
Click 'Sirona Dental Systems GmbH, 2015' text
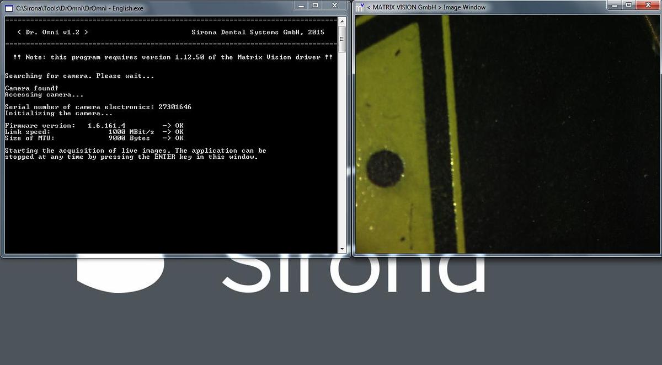tap(258, 32)
